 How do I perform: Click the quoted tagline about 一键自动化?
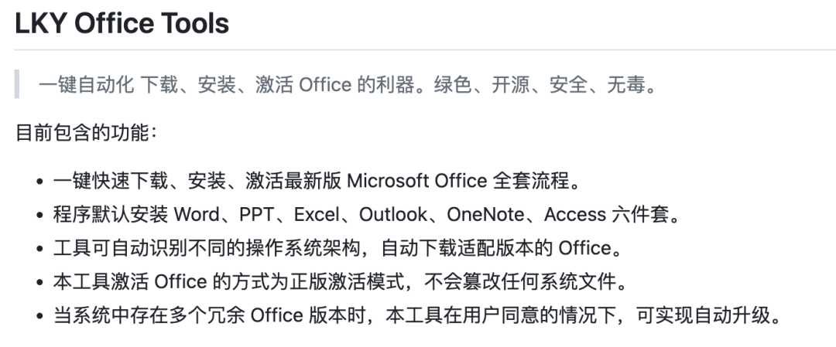347,84
